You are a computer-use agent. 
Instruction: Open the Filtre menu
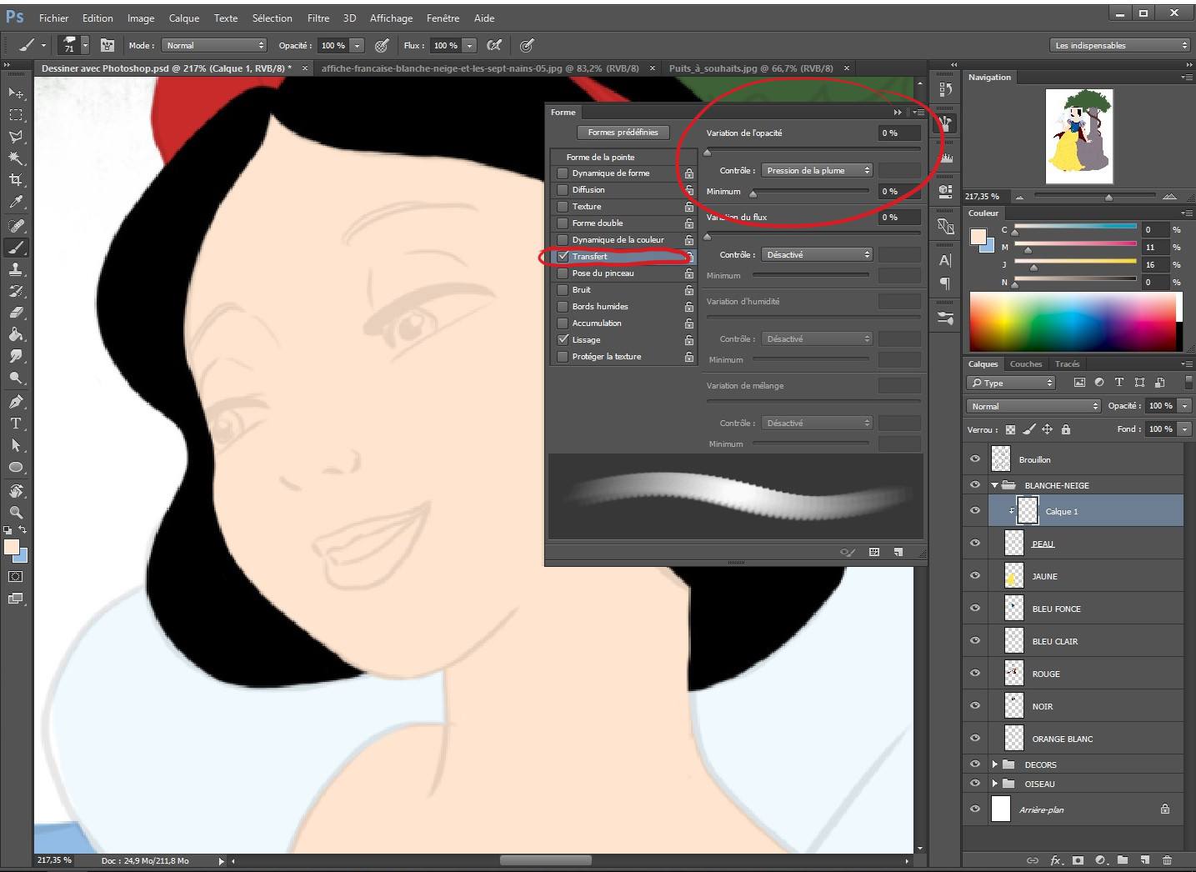pyautogui.click(x=318, y=18)
